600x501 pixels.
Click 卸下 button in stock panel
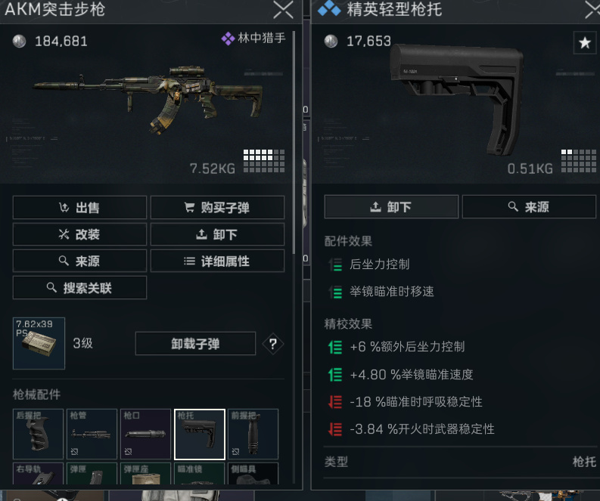coord(391,207)
